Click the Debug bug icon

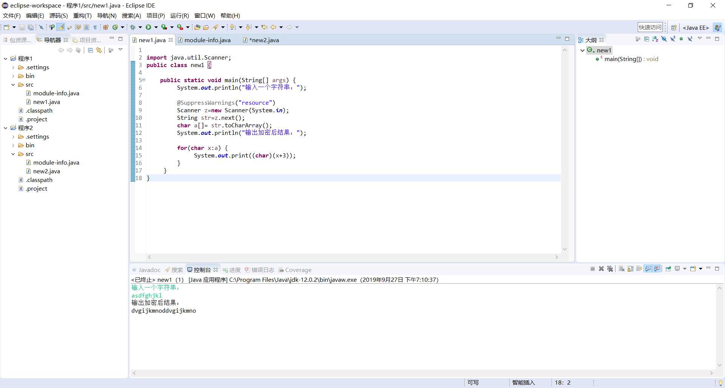point(133,27)
